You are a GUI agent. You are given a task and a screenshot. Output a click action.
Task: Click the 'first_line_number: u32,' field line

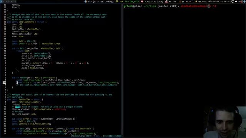pyautogui.click(x=25, y=34)
